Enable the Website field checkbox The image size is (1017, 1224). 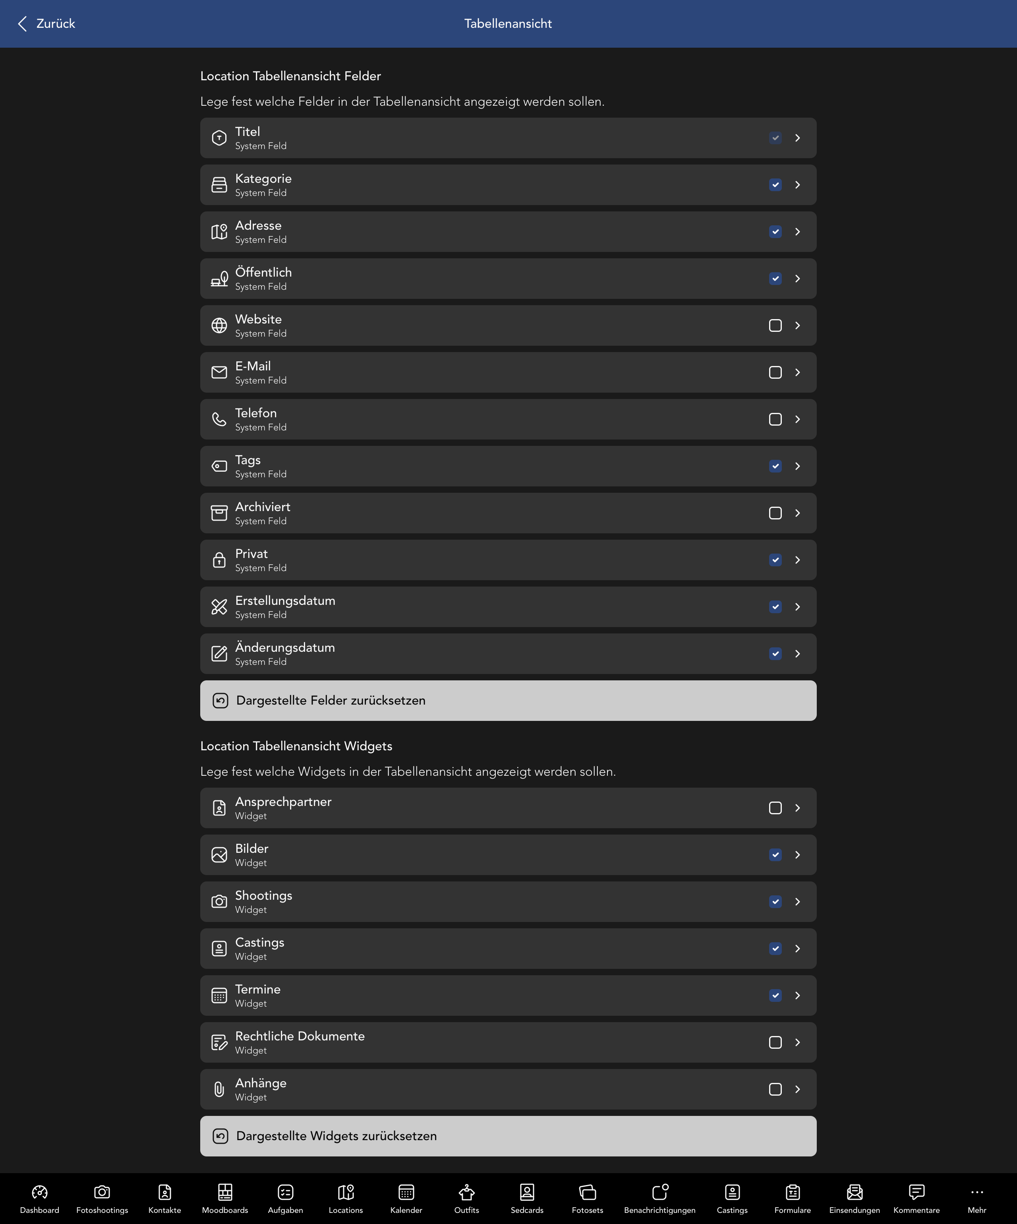(x=775, y=326)
